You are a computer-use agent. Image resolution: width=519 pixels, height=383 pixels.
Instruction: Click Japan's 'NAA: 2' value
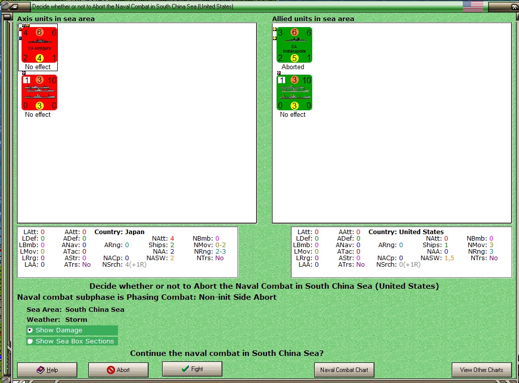[164, 252]
